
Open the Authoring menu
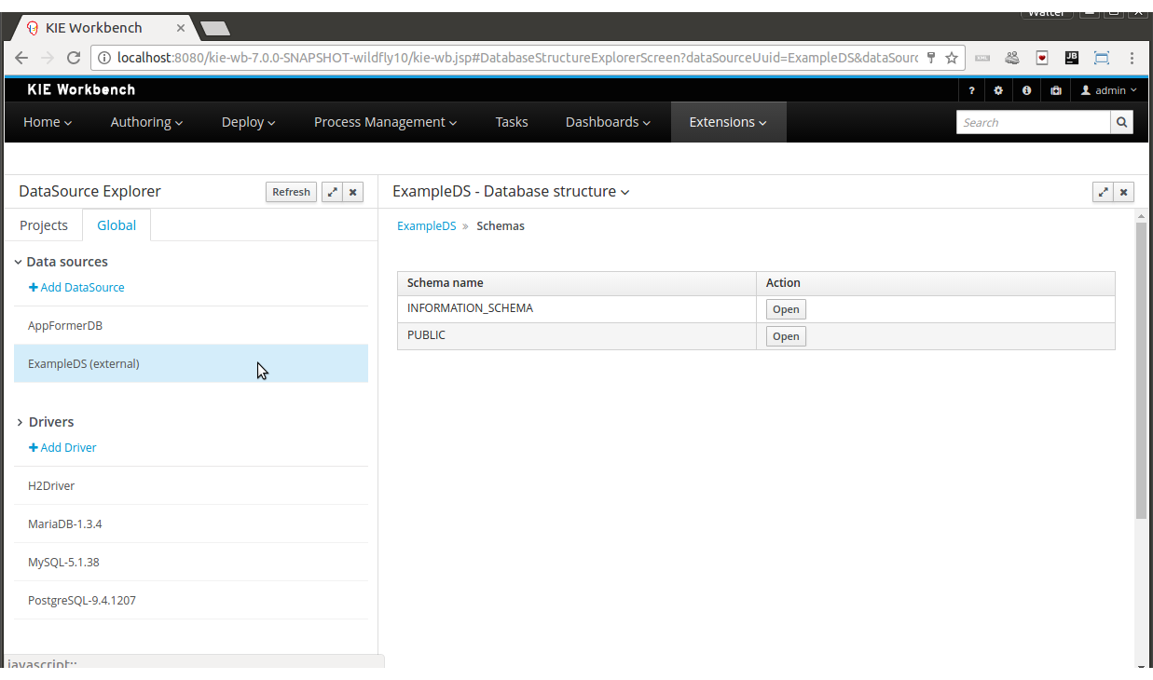pos(146,122)
